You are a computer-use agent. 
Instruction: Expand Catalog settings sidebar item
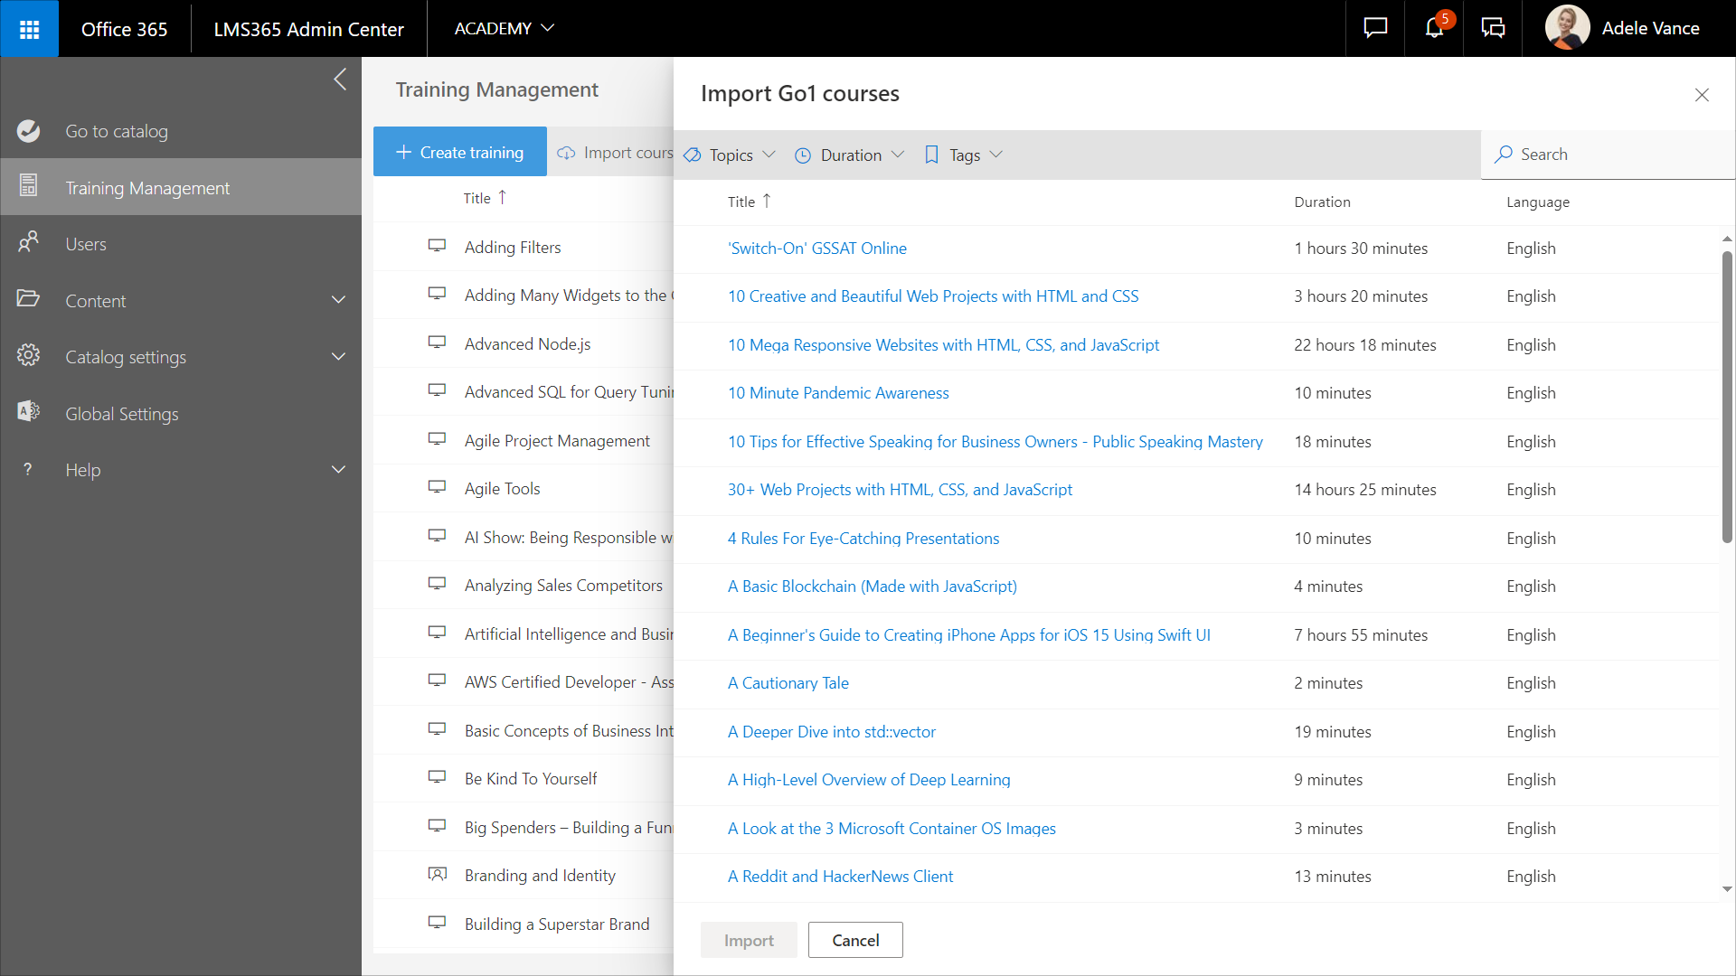[338, 357]
